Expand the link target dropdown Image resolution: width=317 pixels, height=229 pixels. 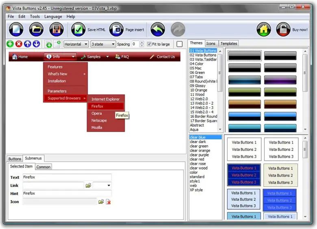(x=109, y=185)
